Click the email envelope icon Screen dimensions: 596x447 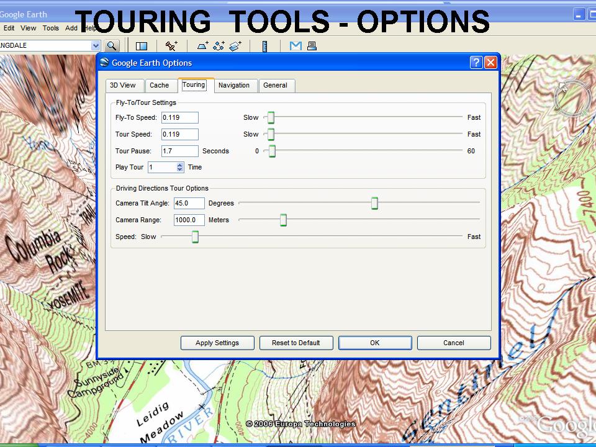click(296, 46)
